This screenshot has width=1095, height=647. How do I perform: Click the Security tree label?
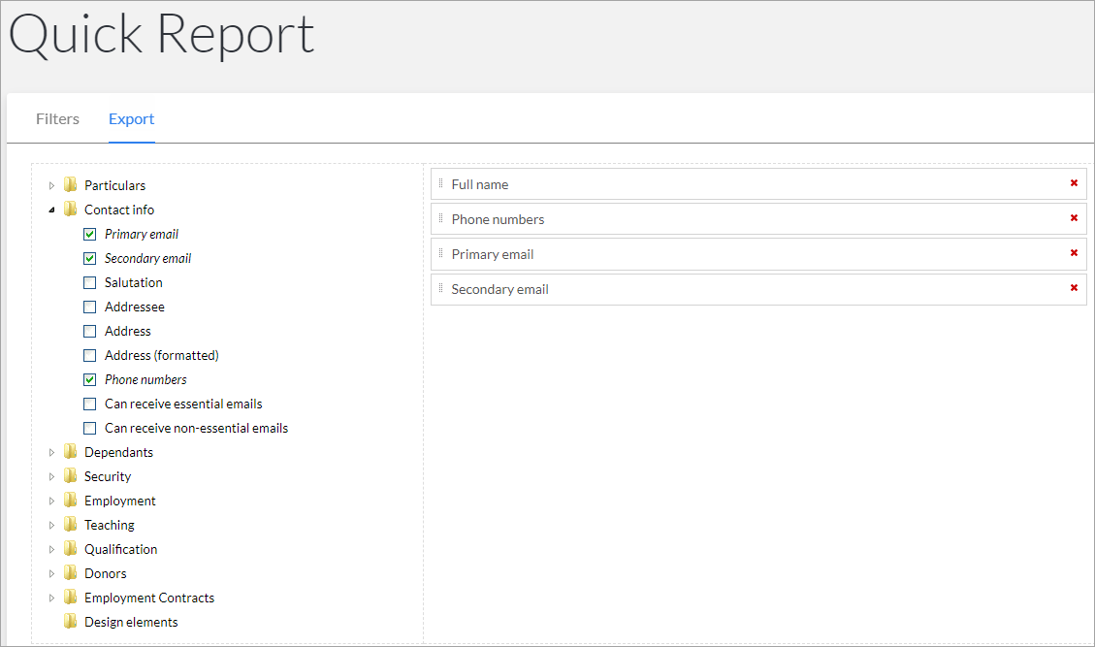108,476
